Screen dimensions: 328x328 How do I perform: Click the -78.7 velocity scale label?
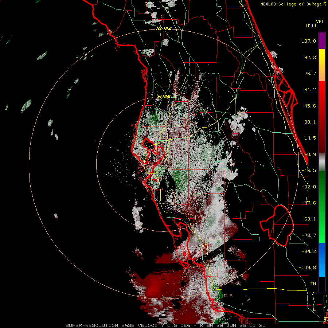[x=309, y=235]
